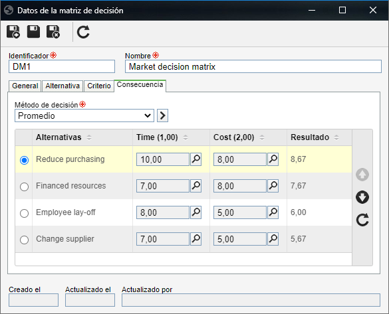The height and width of the screenshot is (314, 389).
Task: Click Time value field for Employee lay-off
Action: (163, 212)
